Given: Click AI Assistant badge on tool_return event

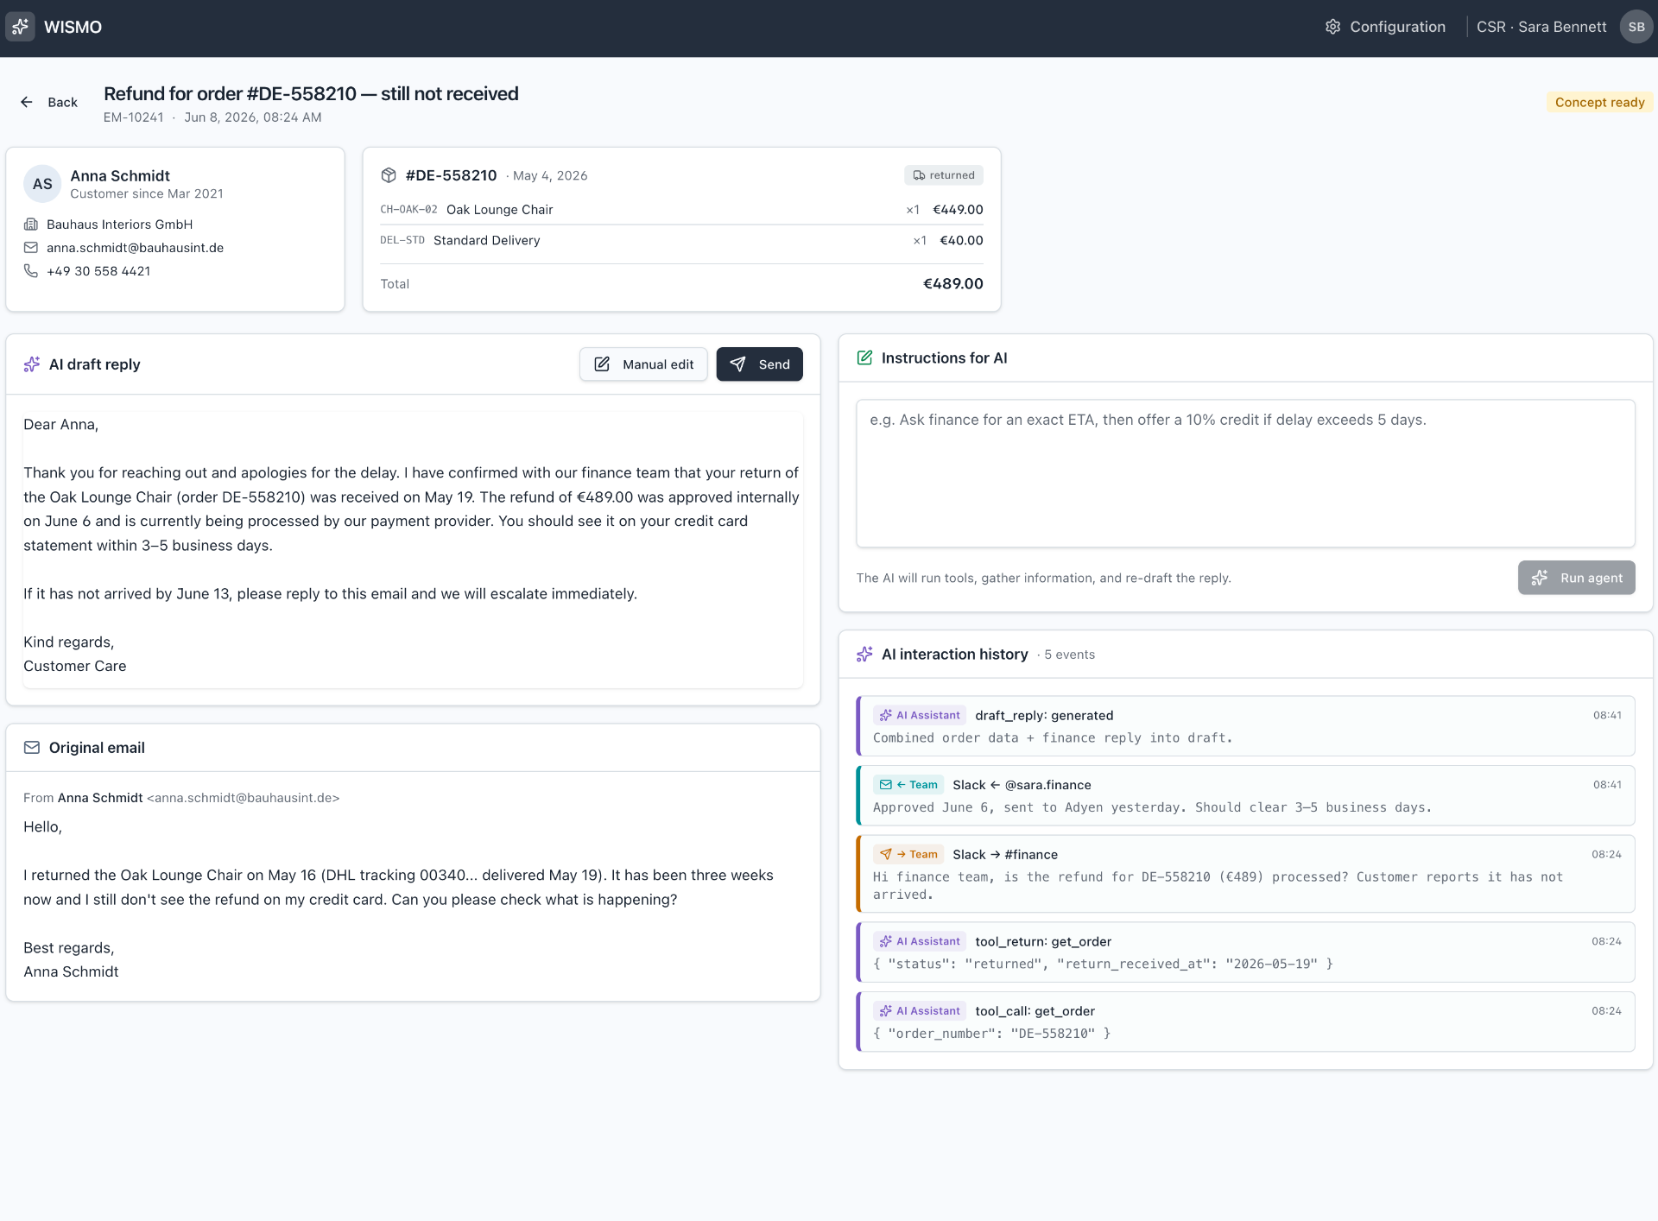Looking at the screenshot, I should [x=920, y=941].
